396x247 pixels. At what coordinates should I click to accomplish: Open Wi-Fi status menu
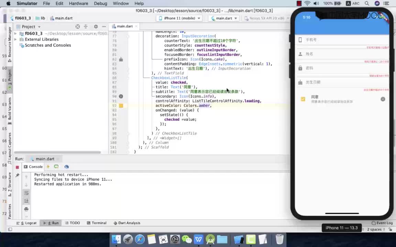pos(307,3)
